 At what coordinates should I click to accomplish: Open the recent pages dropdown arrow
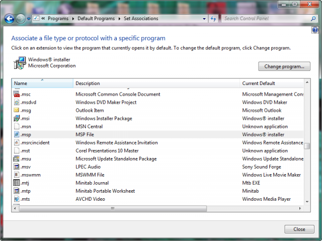29,19
